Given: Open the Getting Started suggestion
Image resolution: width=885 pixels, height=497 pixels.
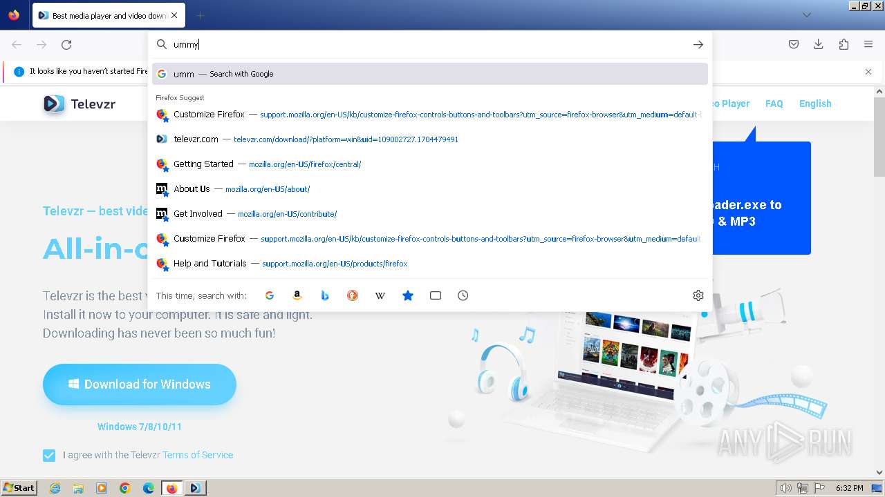Looking at the screenshot, I should click(x=430, y=164).
